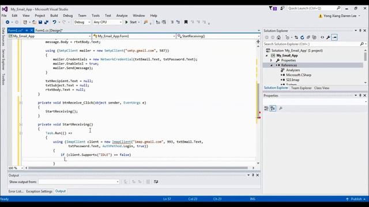Click Property Pages wrench in Properties panel
Viewport: 369px width, 207px height.
281,108
